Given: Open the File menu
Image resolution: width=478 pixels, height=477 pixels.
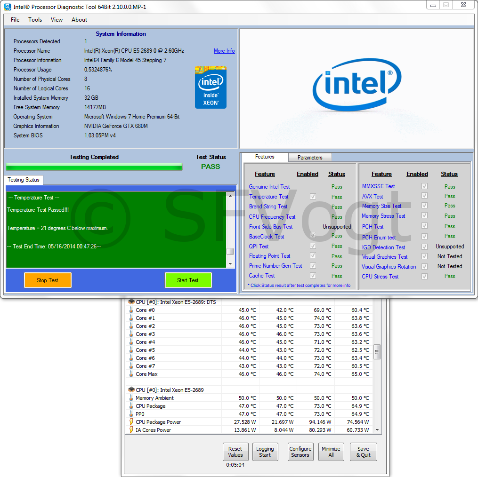Looking at the screenshot, I should point(15,20).
